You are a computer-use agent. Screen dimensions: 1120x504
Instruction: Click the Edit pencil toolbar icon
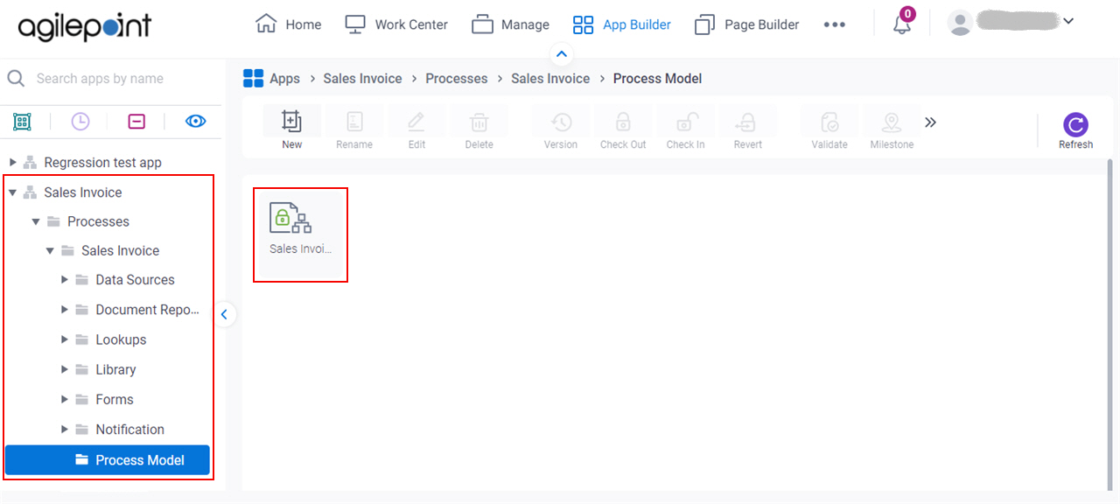[416, 122]
